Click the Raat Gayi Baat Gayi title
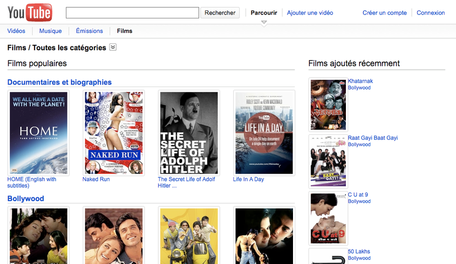Image resolution: width=456 pixels, height=264 pixels. coord(373,138)
